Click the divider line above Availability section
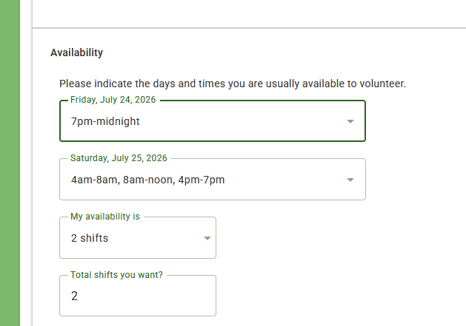The image size is (466, 326). (x=249, y=28)
